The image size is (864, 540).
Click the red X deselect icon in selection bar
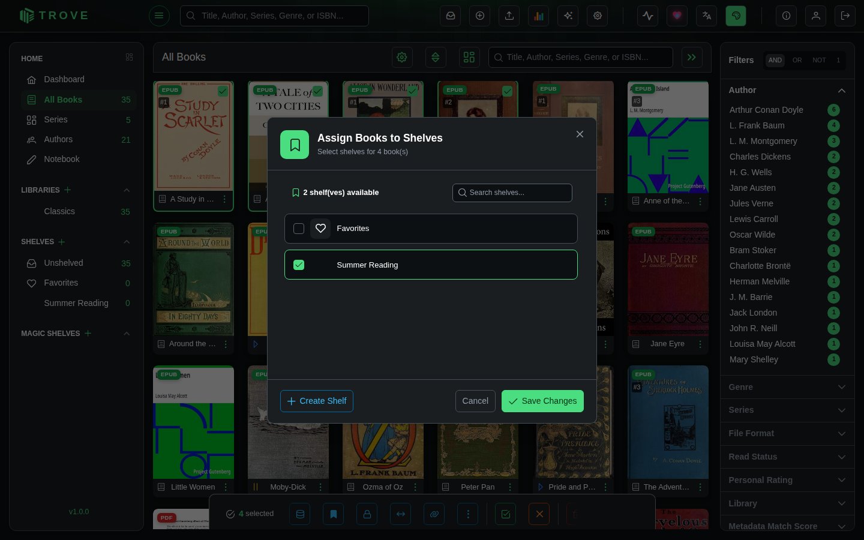539,514
